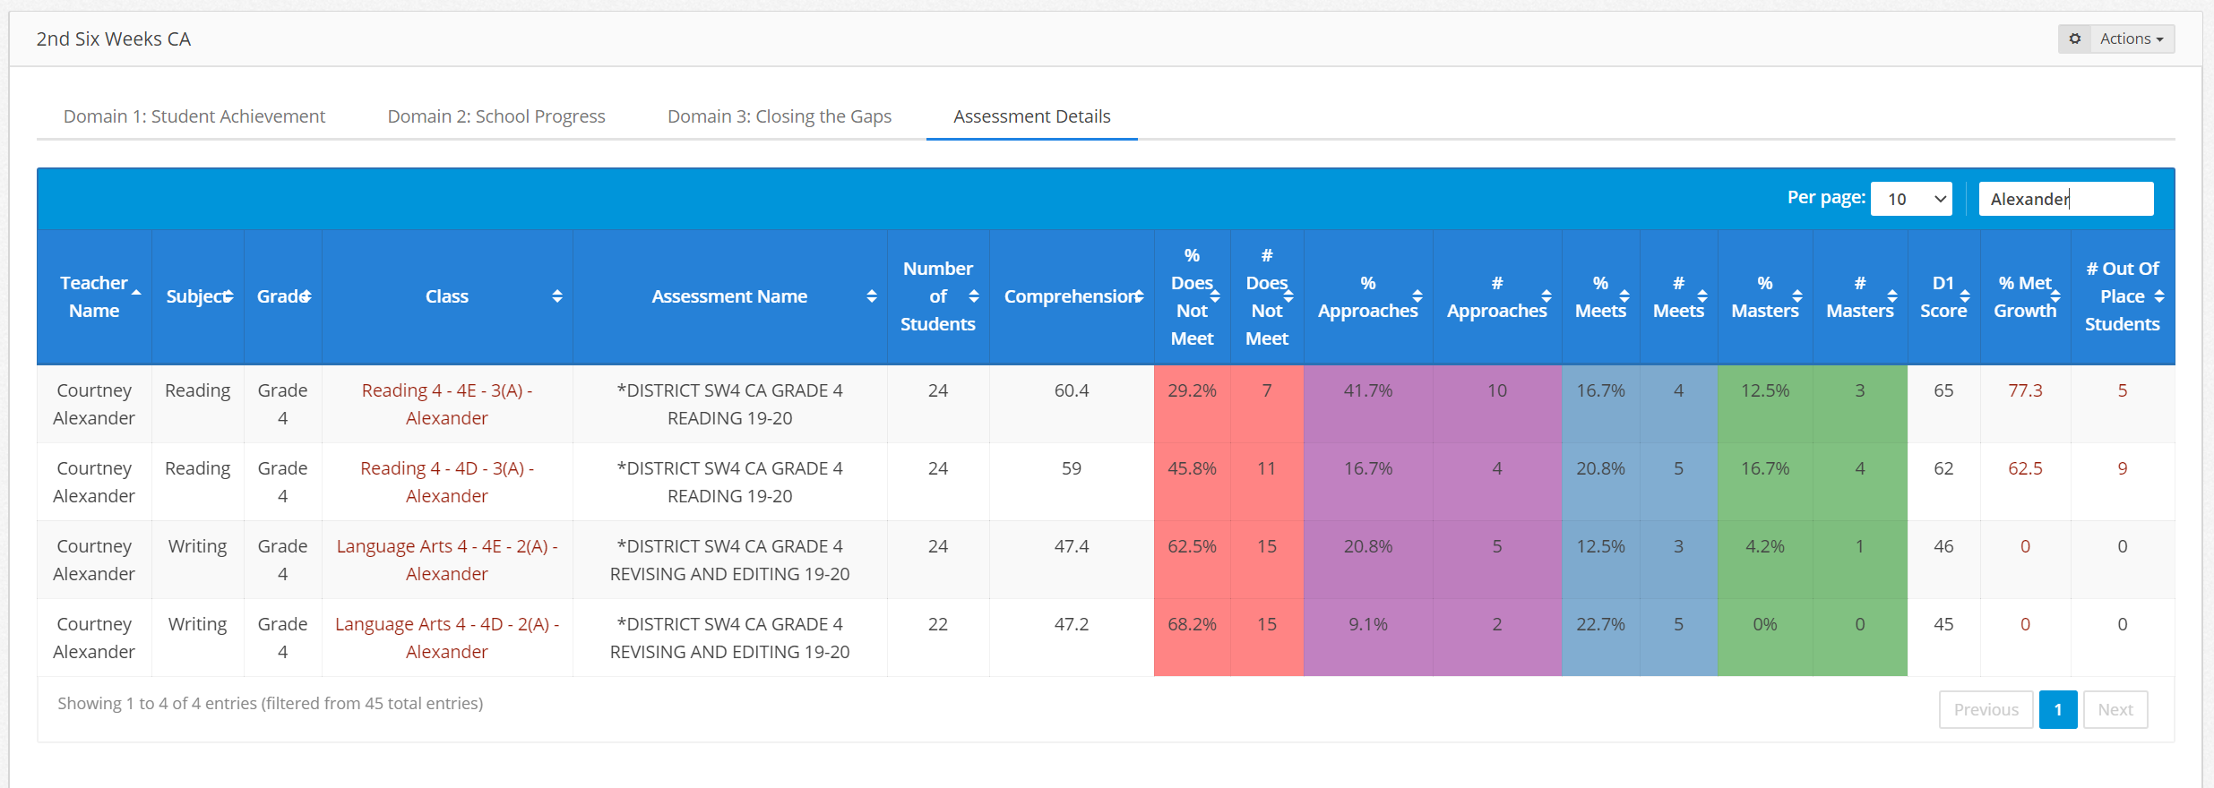Open the Actions dropdown menu
The height and width of the screenshot is (788, 2214).
[2131, 39]
